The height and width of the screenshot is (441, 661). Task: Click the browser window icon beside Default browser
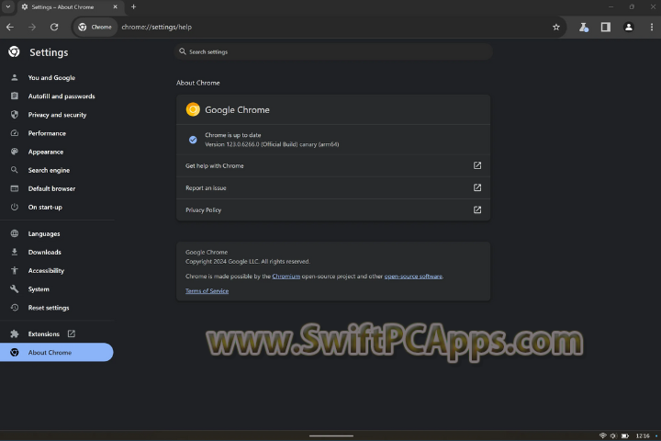click(15, 188)
